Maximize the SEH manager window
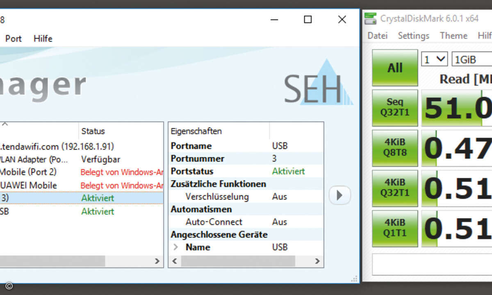492x295 pixels. (x=307, y=19)
